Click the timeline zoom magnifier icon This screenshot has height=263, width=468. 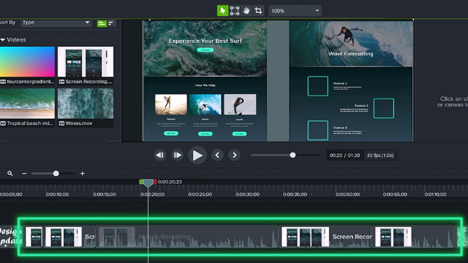pyautogui.click(x=10, y=174)
